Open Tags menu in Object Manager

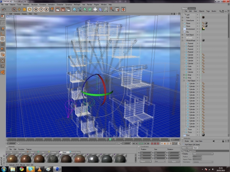(x=208, y=11)
